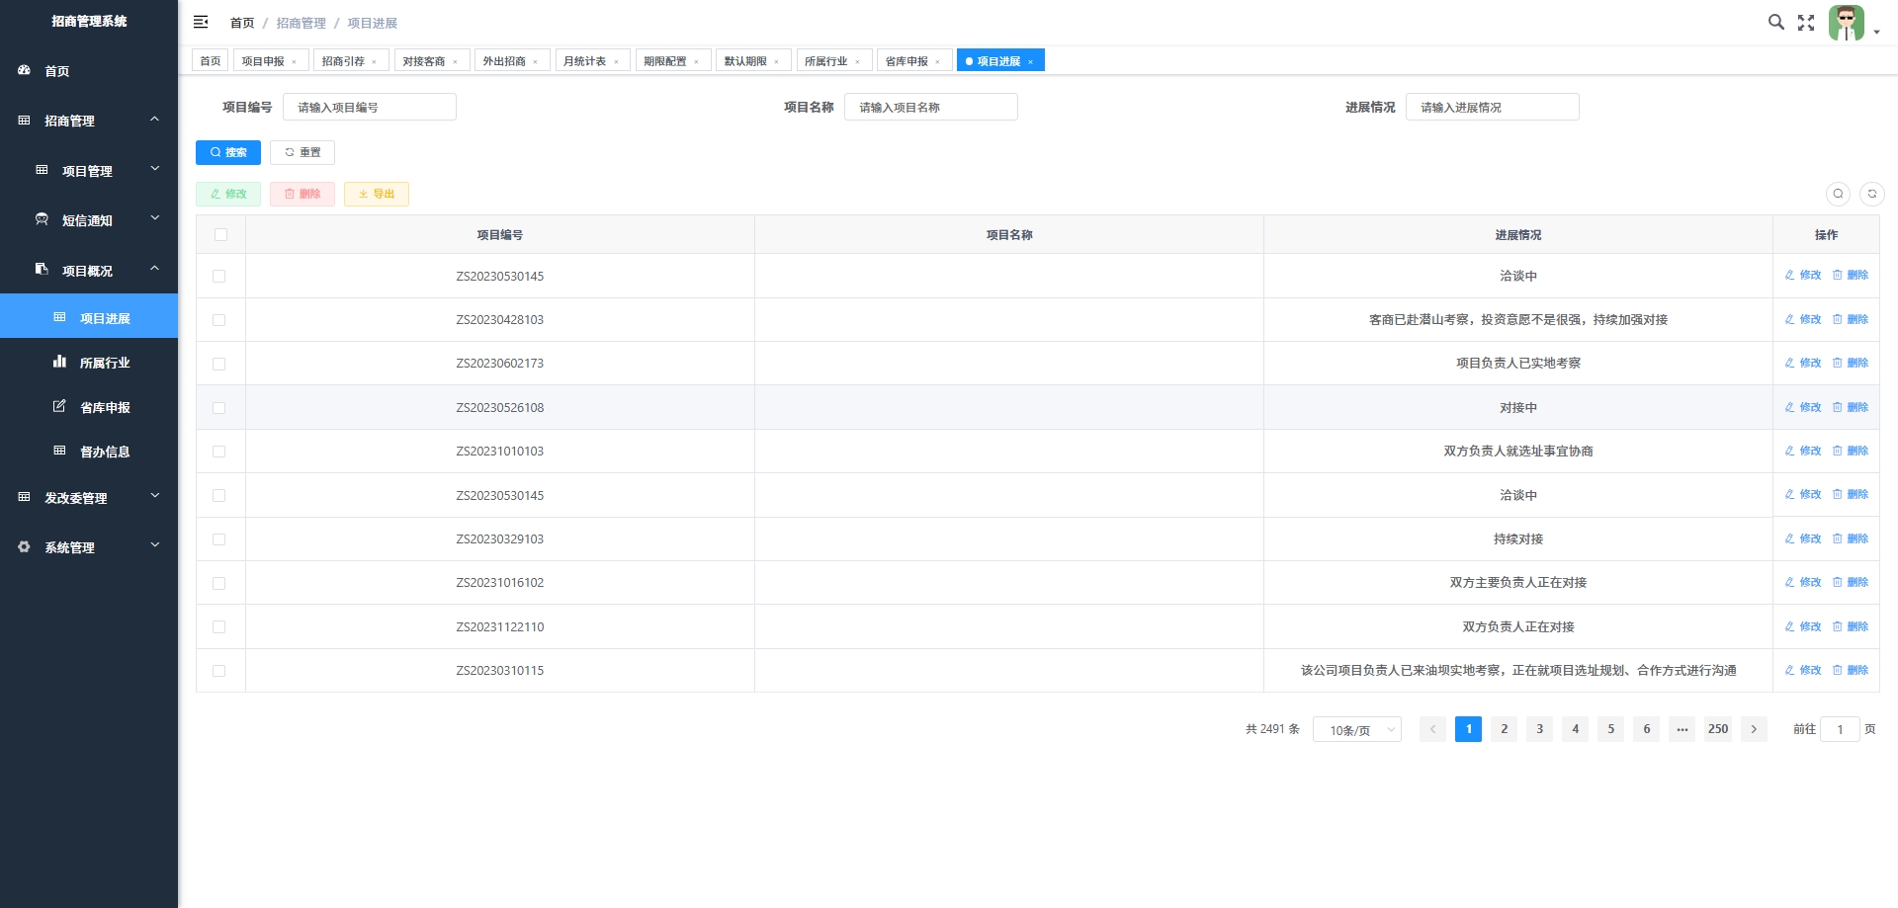Refresh table using round refresh icon
Viewport: 1898px width, 908px height.
point(1871,194)
